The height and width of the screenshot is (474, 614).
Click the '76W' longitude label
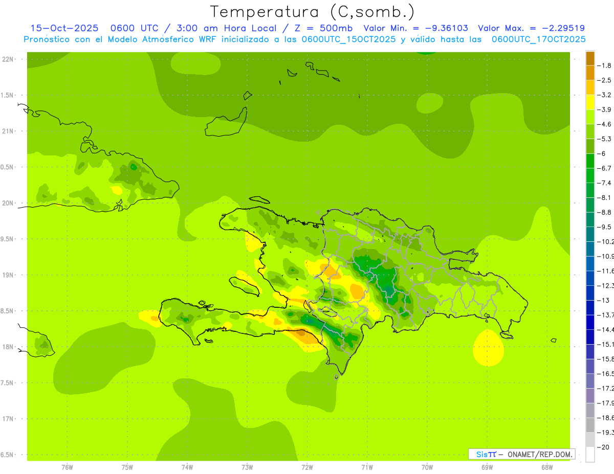coord(67,467)
